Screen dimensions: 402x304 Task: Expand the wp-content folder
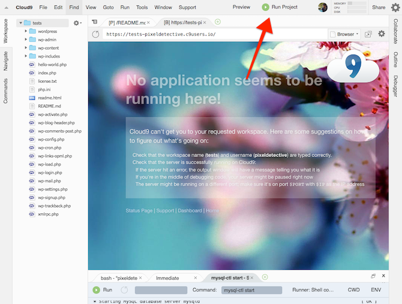[x=26, y=47]
